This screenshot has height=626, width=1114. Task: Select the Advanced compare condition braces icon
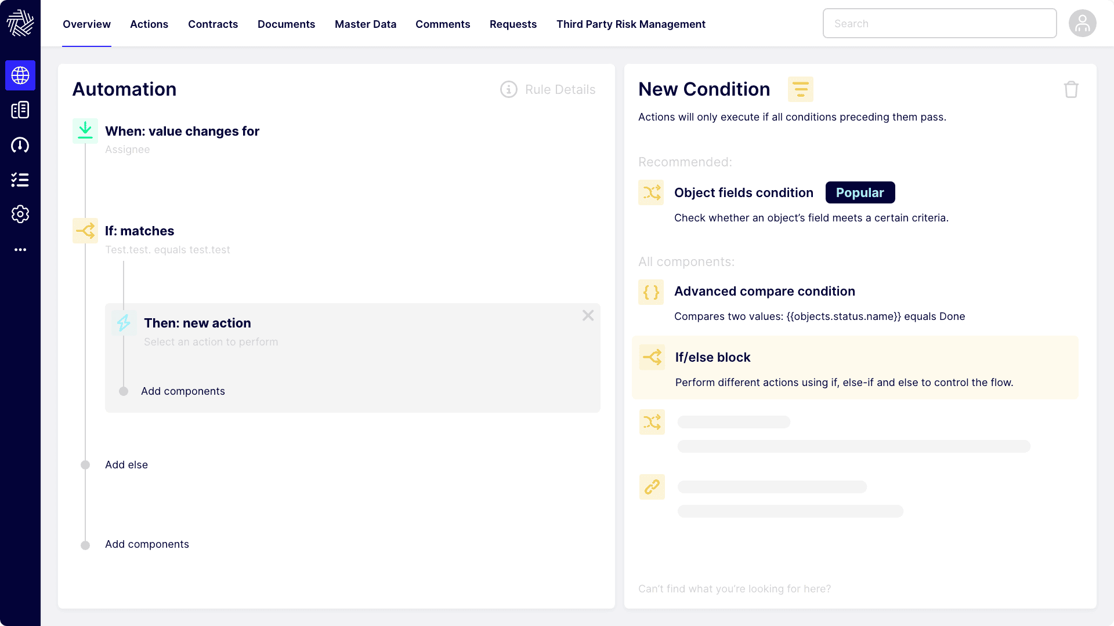pos(651,292)
